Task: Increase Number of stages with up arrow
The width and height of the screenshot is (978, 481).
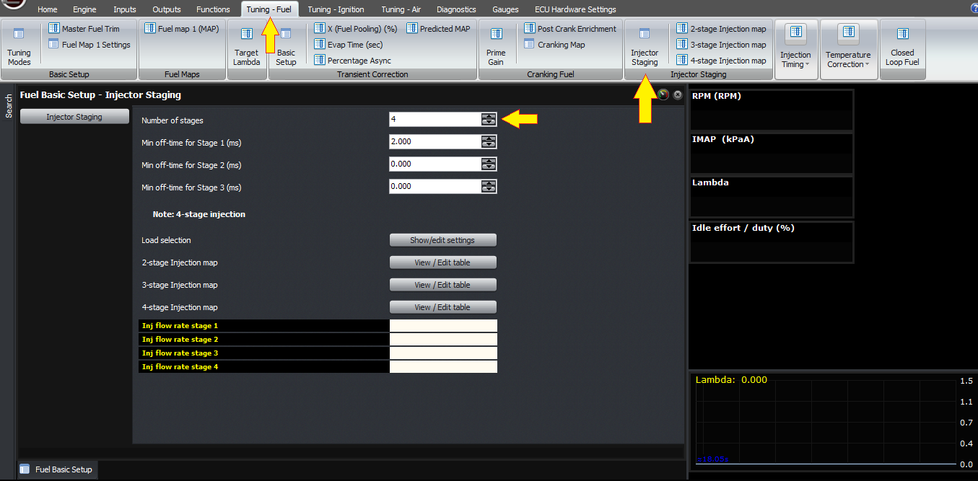Action: [x=489, y=117]
